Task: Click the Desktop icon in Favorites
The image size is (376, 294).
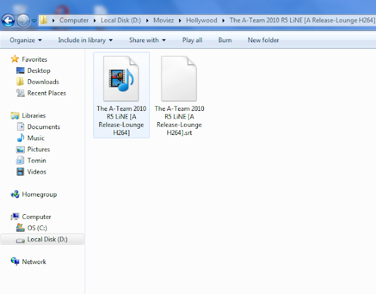Action: click(x=20, y=70)
